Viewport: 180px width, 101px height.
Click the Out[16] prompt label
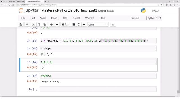click(x=33, y=54)
